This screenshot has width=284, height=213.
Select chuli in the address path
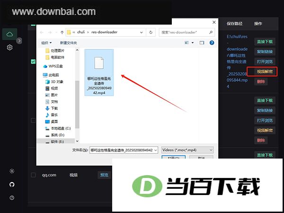[81, 32]
